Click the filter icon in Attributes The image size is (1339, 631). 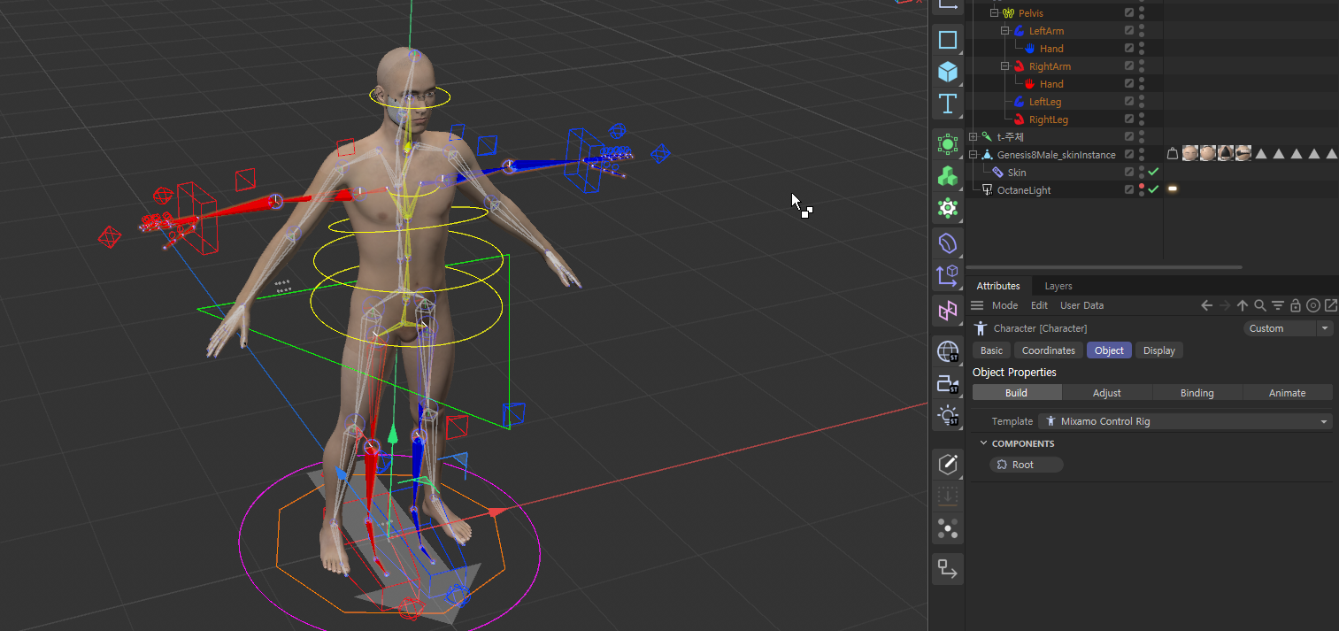(1278, 305)
